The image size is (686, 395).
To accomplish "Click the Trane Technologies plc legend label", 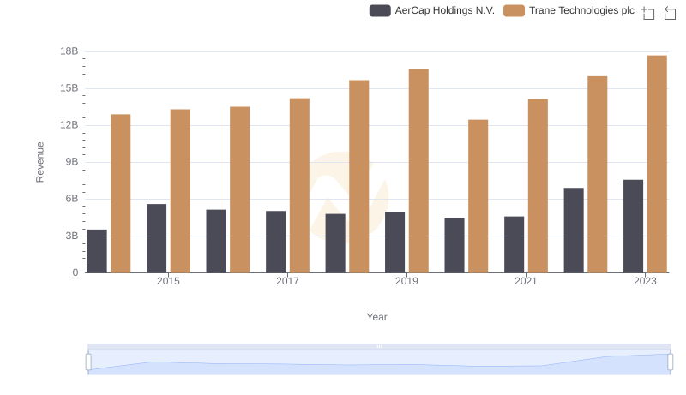I will (581, 11).
